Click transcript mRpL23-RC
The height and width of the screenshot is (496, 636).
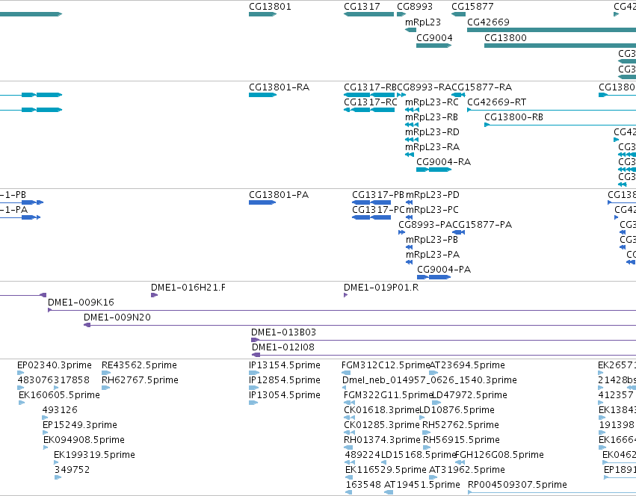(412, 110)
